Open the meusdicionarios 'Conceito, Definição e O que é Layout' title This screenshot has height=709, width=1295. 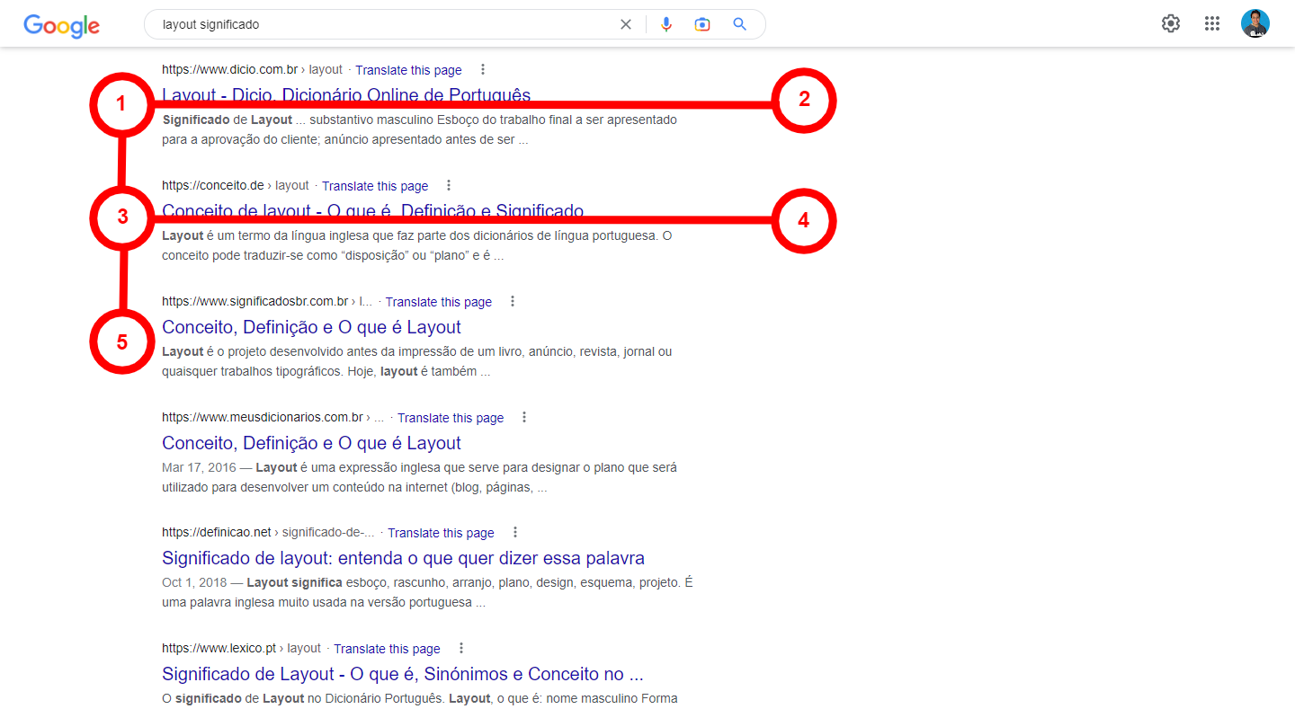click(x=311, y=443)
